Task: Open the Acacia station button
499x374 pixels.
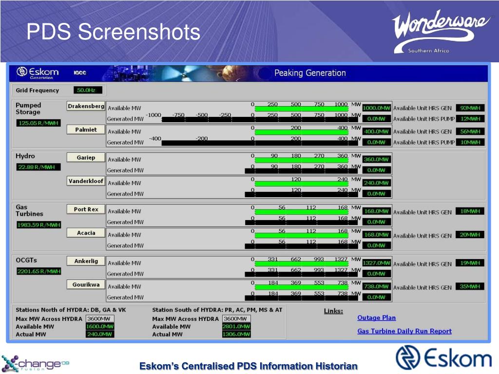Action: 86,233
